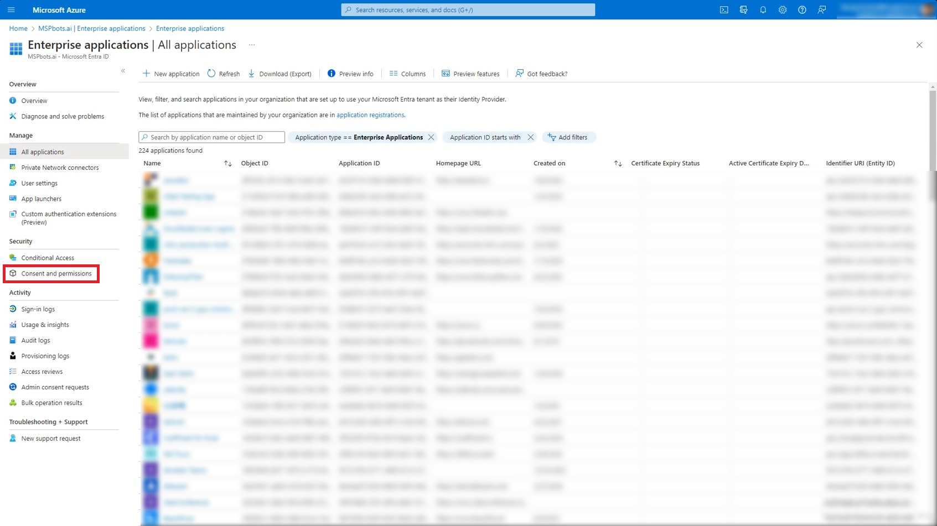Open the Help question mark icon

(802, 10)
